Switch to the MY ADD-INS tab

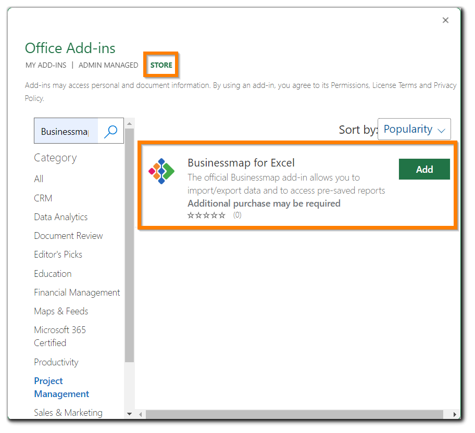[46, 65]
